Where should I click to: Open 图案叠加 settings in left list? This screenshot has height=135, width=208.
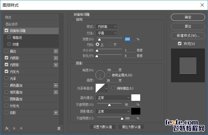point(16,99)
